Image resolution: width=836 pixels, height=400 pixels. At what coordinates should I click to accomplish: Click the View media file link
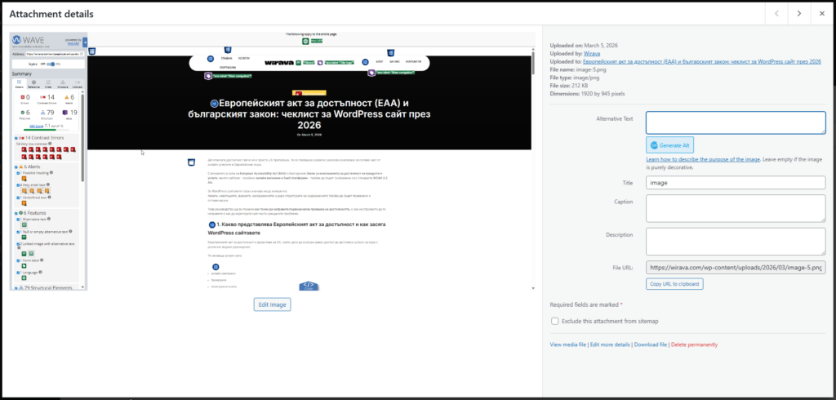(568, 345)
